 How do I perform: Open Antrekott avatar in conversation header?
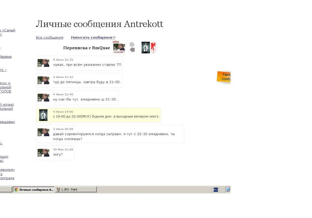click(146, 48)
